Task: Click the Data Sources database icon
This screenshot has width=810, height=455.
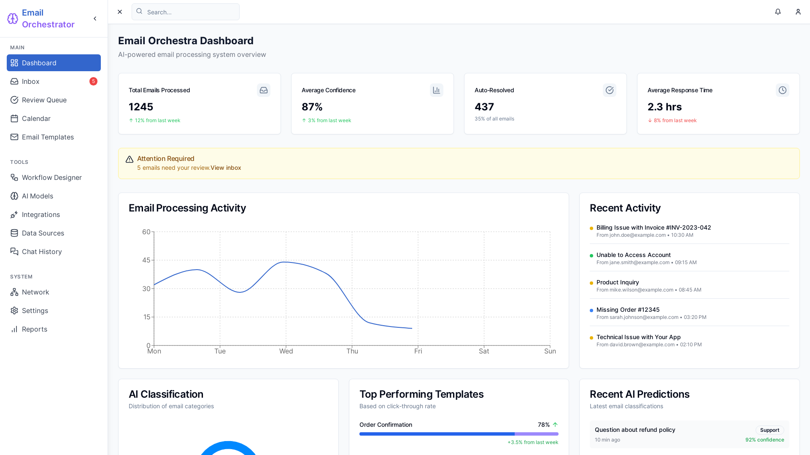Action: tap(14, 233)
